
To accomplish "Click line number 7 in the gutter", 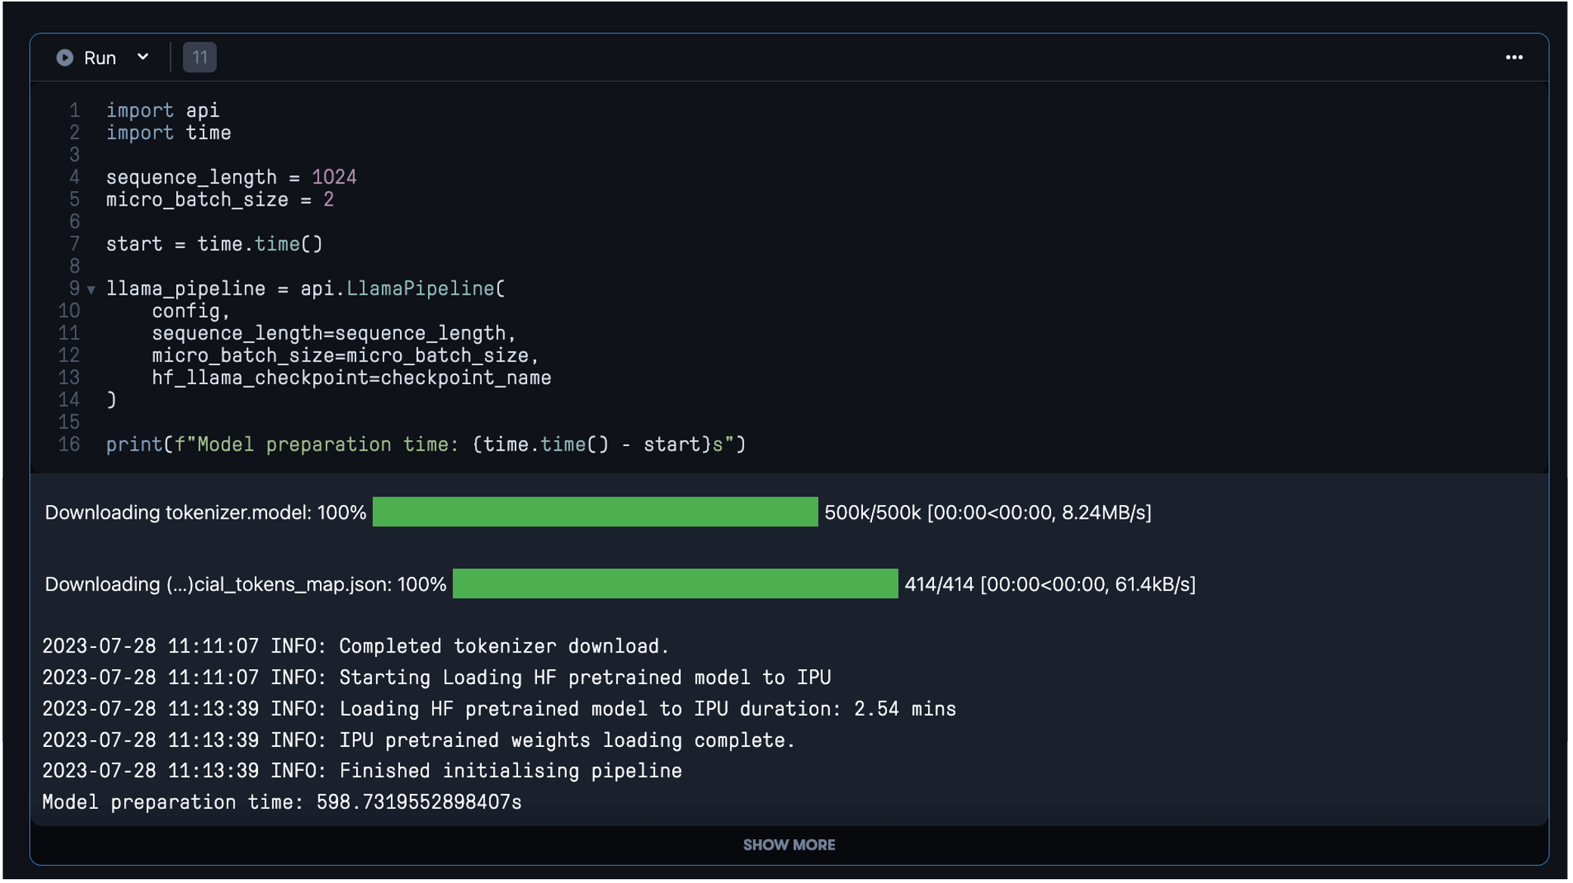I will (x=73, y=243).
